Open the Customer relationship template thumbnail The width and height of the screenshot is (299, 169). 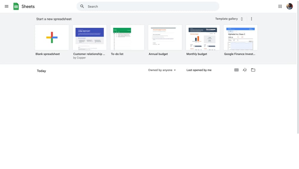click(x=90, y=38)
